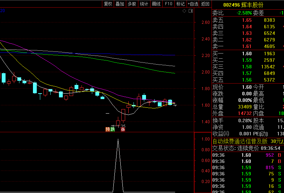Open the 多股 multi-stock view

click(132, 4)
